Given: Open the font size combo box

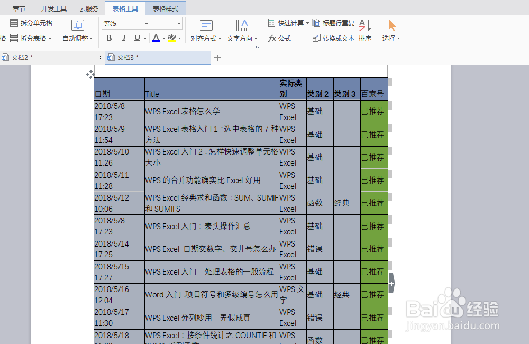Looking at the screenshot, I should pyautogui.click(x=166, y=24).
